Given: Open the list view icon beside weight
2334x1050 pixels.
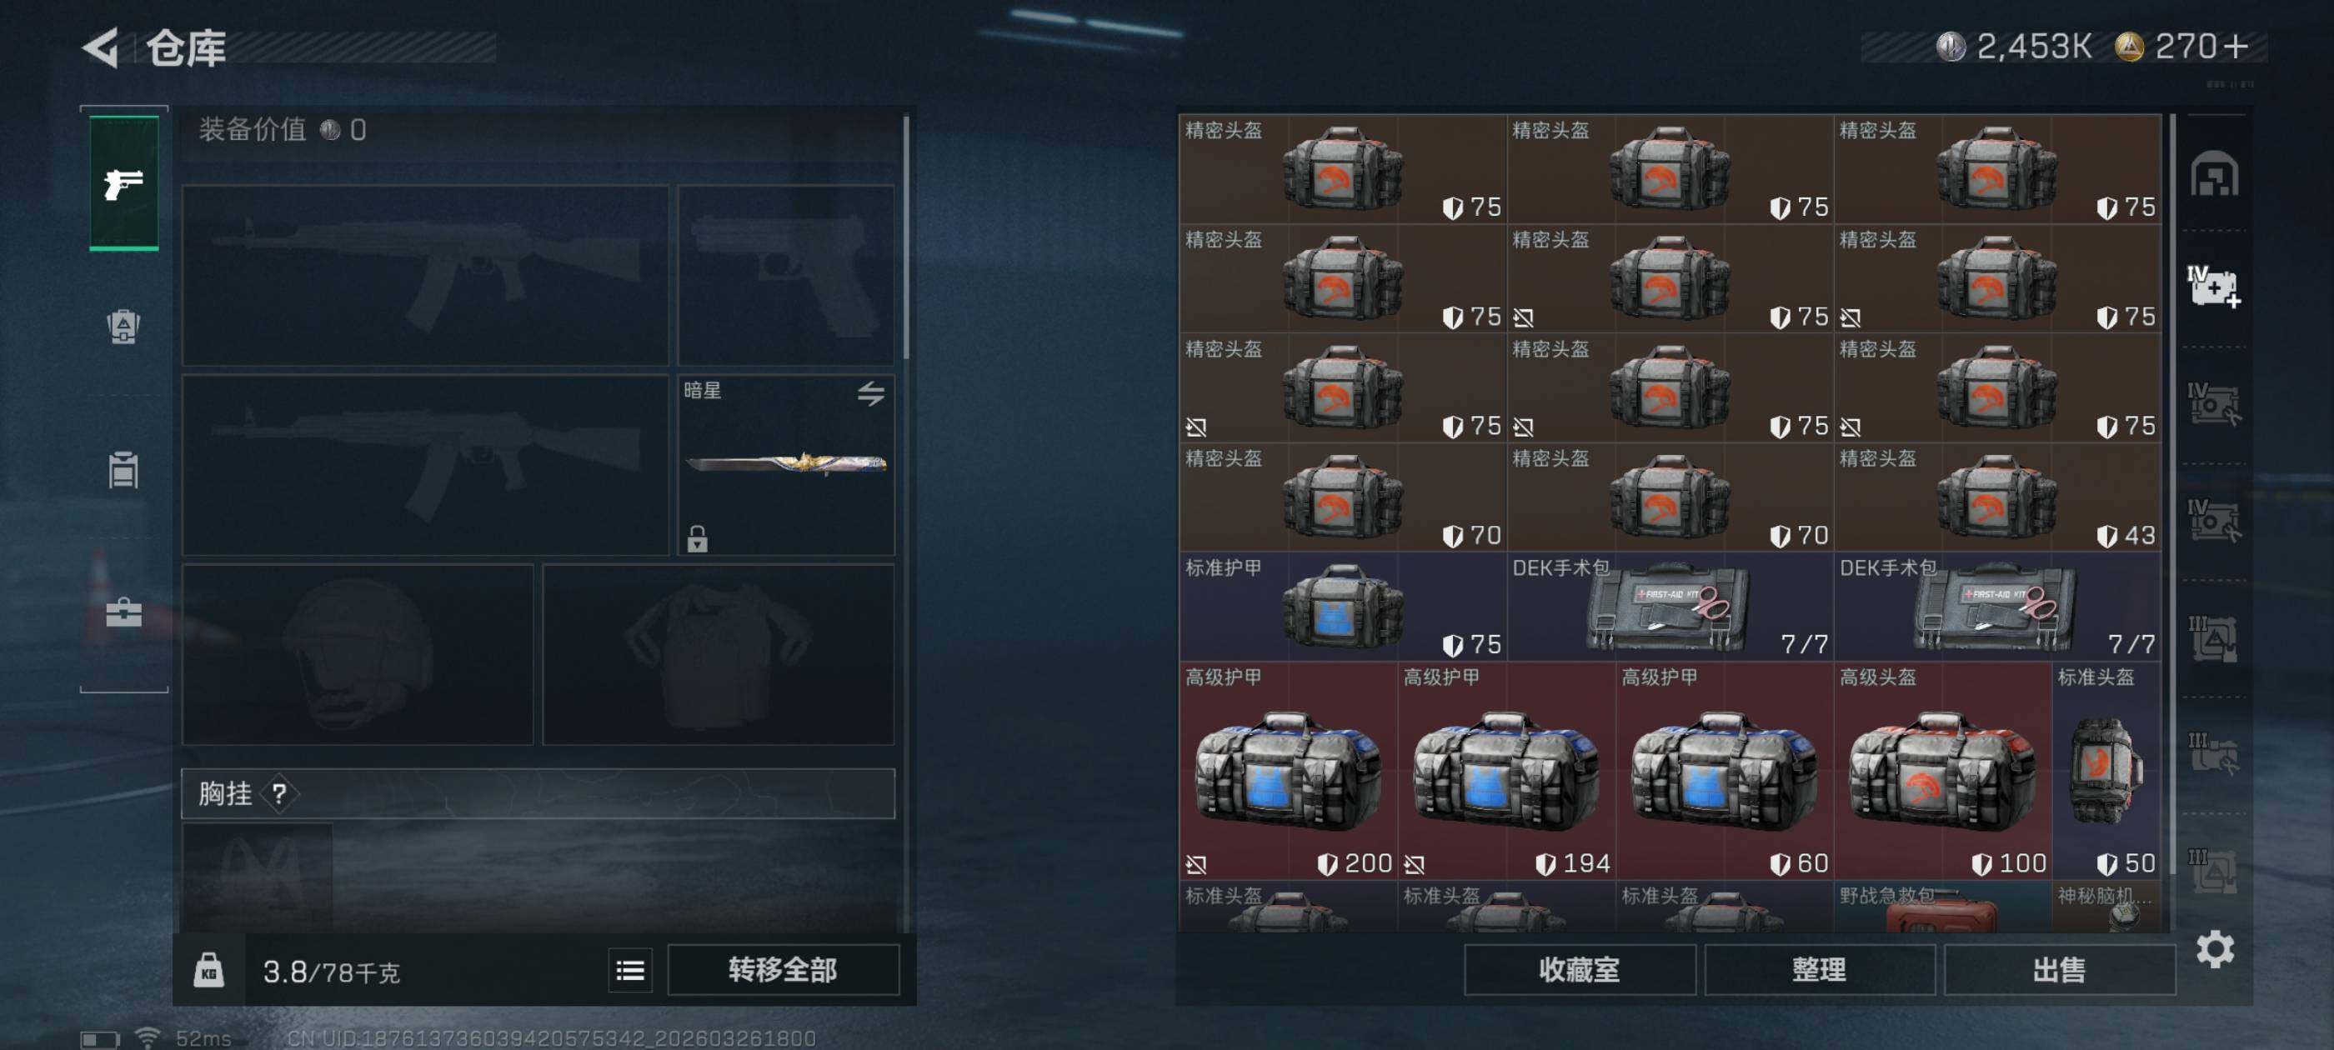Looking at the screenshot, I should [x=629, y=971].
